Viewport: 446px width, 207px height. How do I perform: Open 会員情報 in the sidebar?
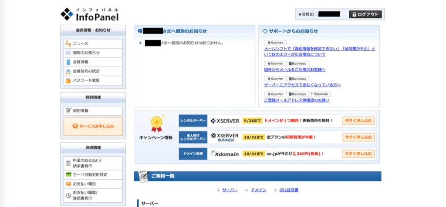[x=93, y=62]
